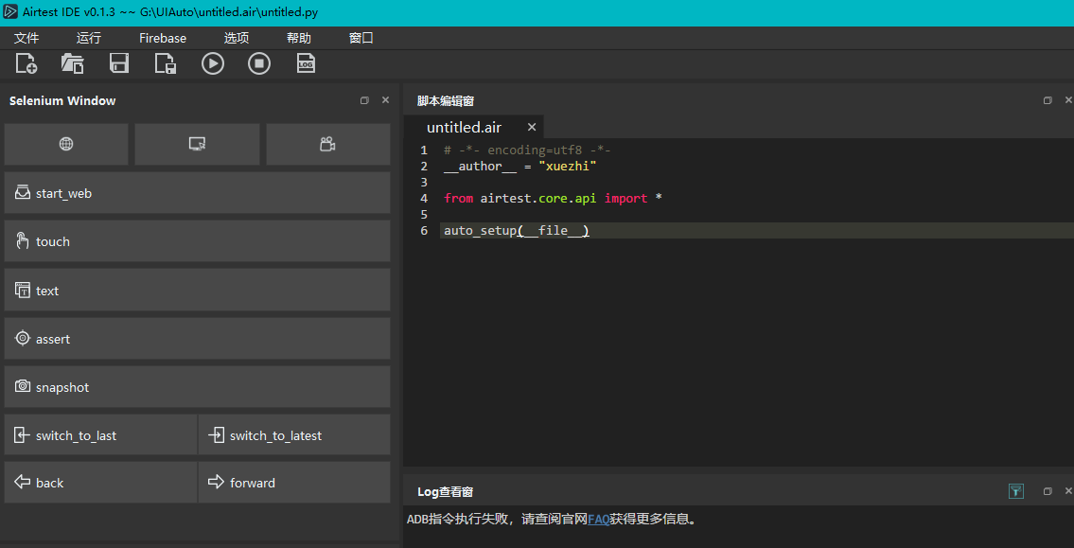Click the New script file toolbar icon
The height and width of the screenshot is (548, 1074).
coord(26,63)
